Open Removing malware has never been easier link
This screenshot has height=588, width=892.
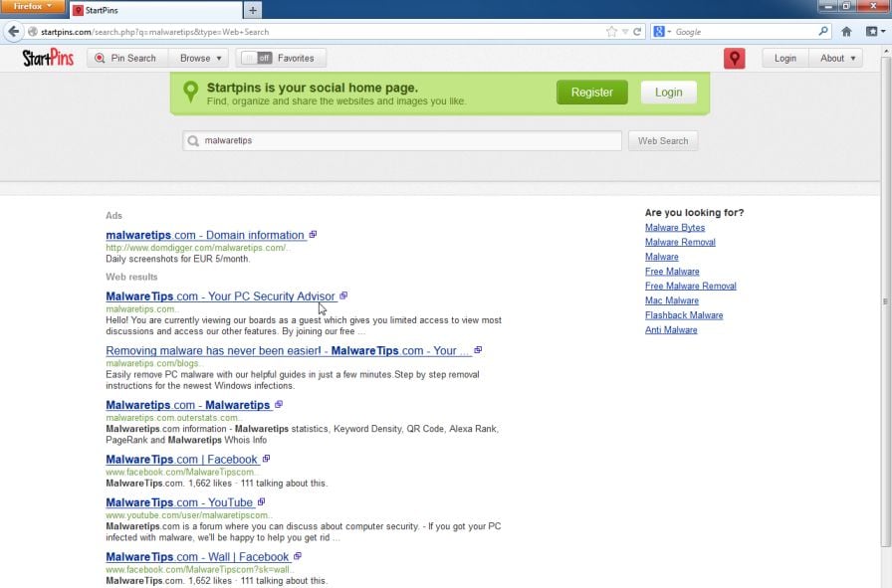click(x=289, y=351)
